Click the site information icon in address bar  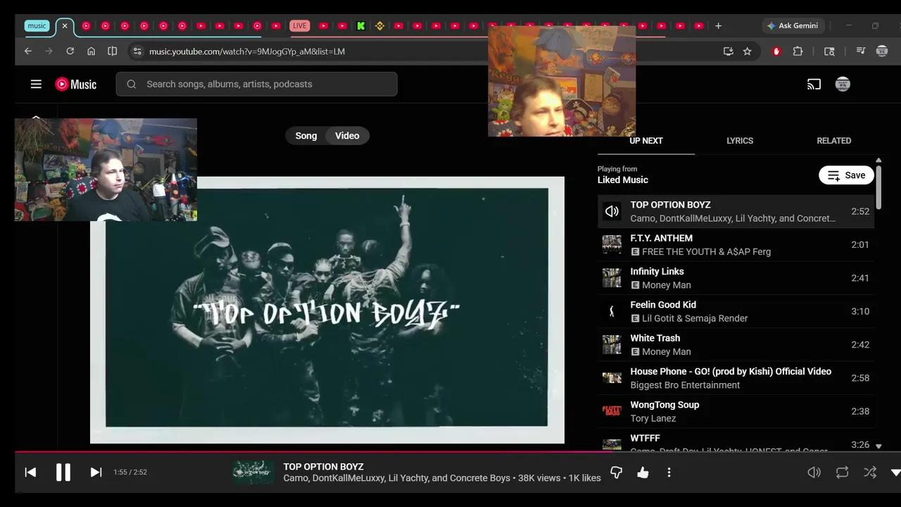click(137, 51)
